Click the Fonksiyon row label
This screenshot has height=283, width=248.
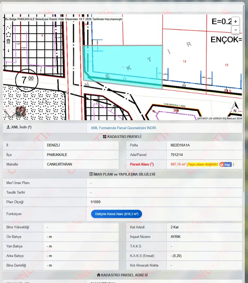pos(14,214)
